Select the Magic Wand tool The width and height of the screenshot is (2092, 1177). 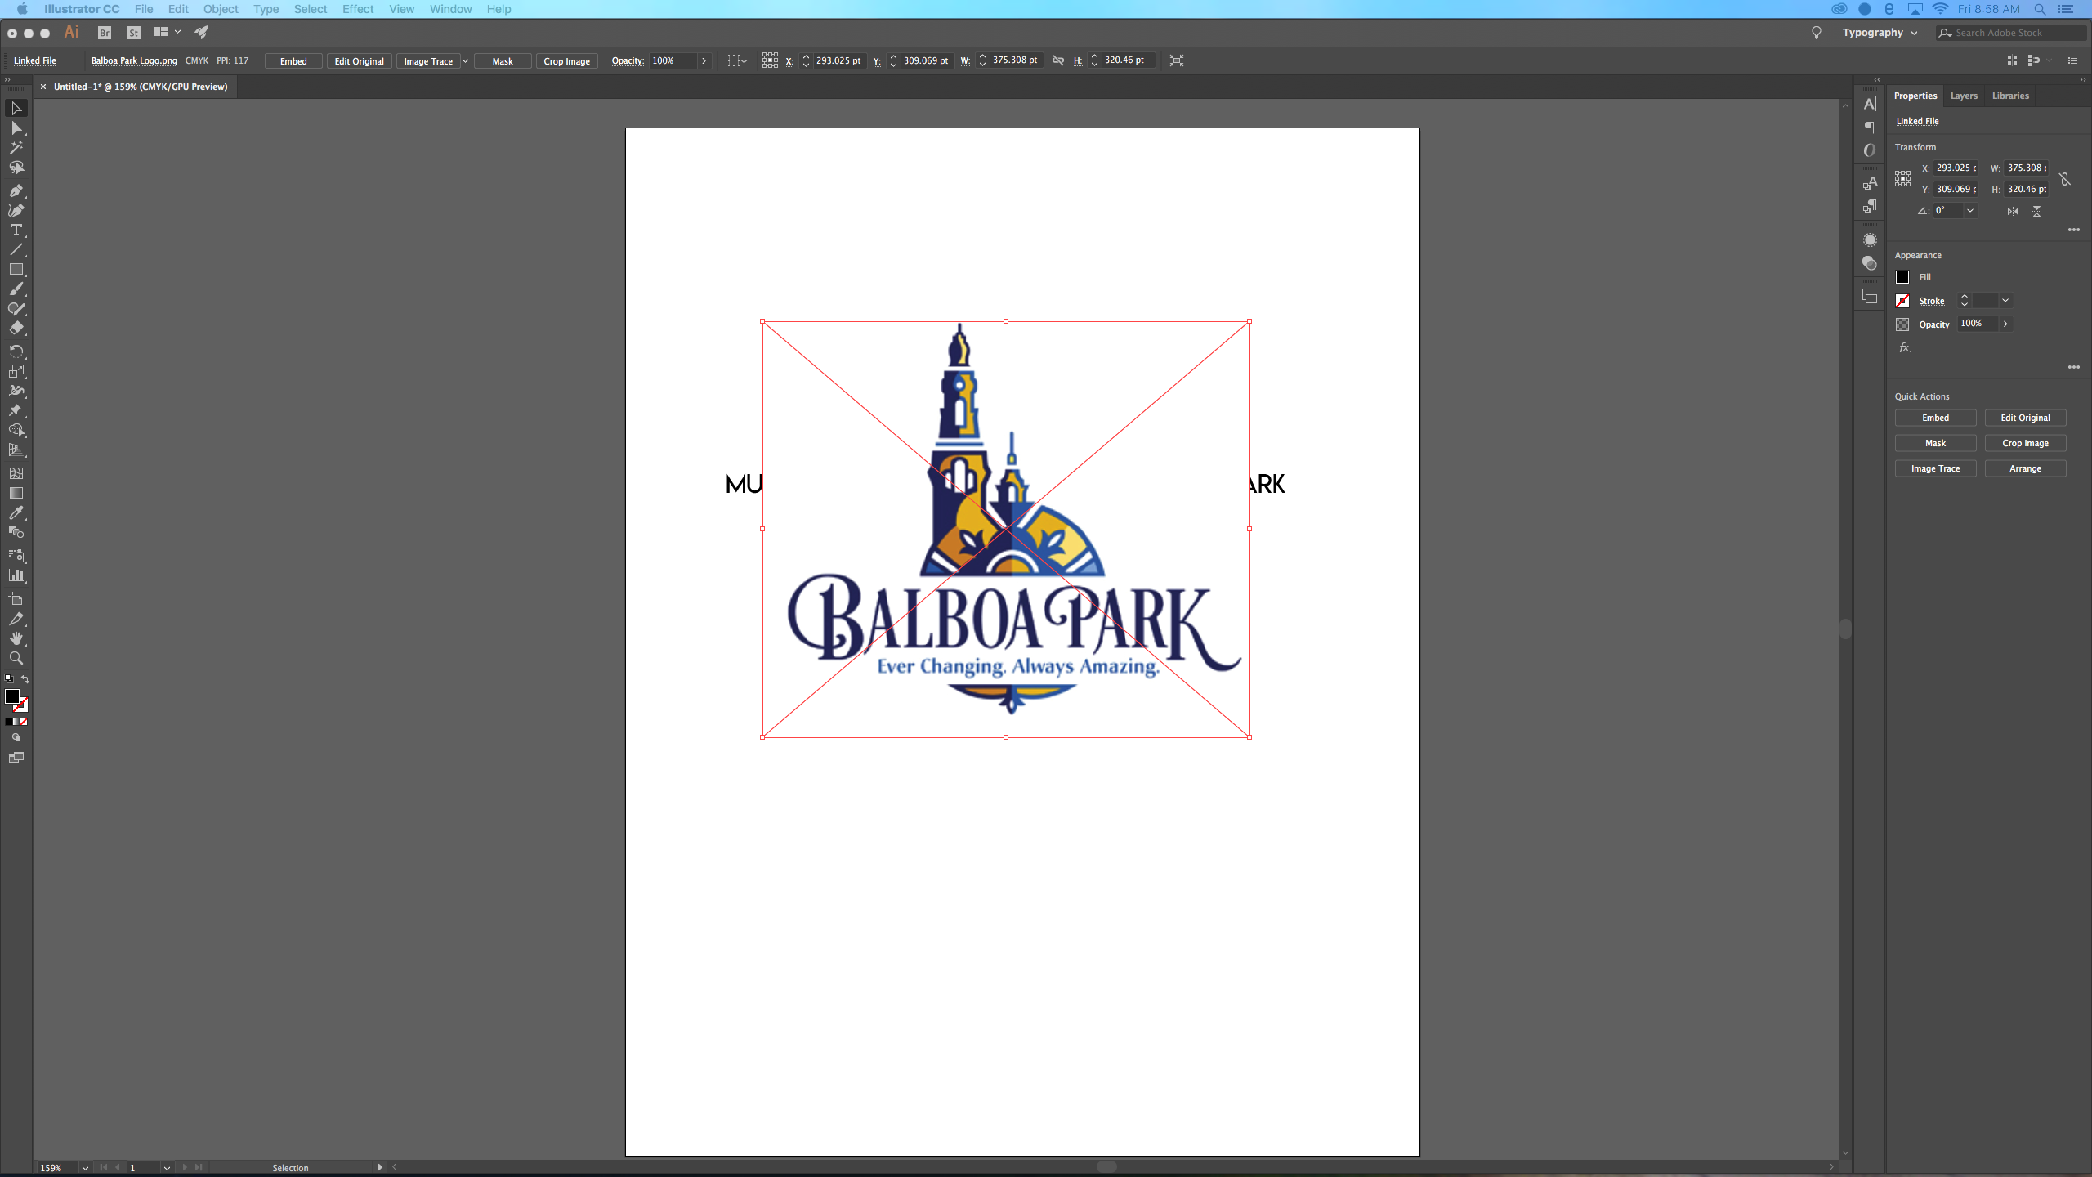pyautogui.click(x=16, y=148)
